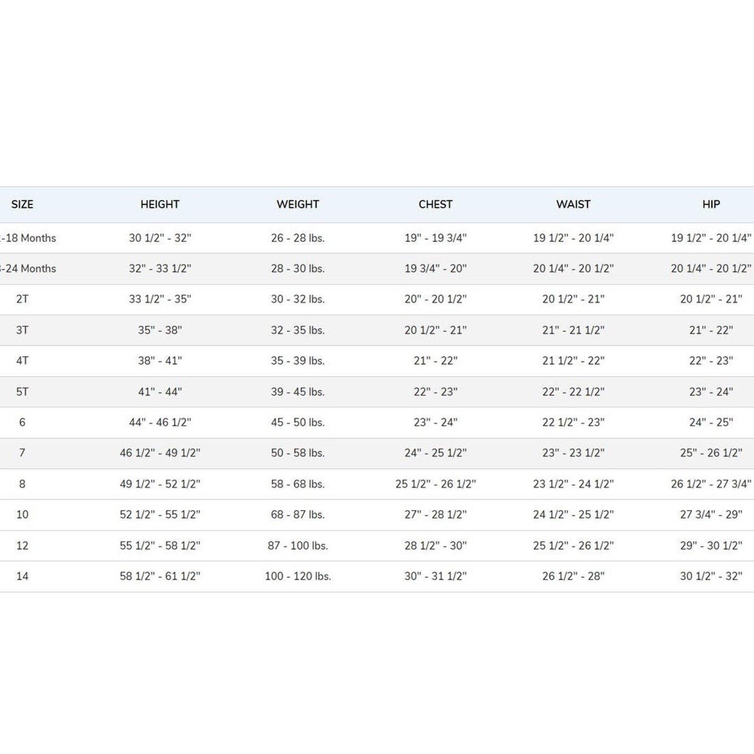754x754 pixels.
Task: Click the 5T size row label
Action: pos(22,392)
